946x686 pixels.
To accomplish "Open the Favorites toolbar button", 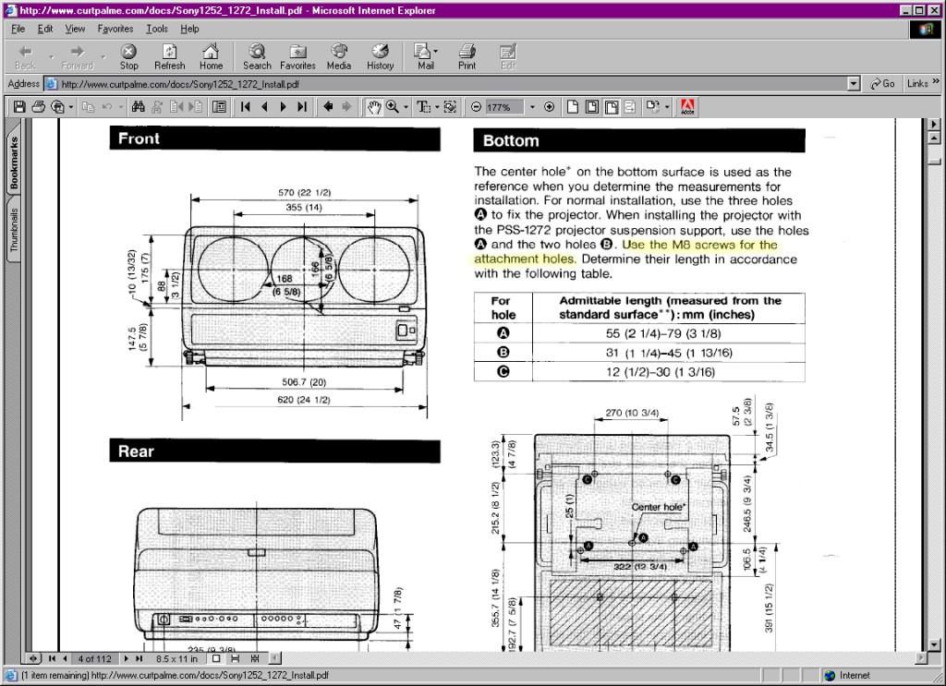I will [297, 57].
